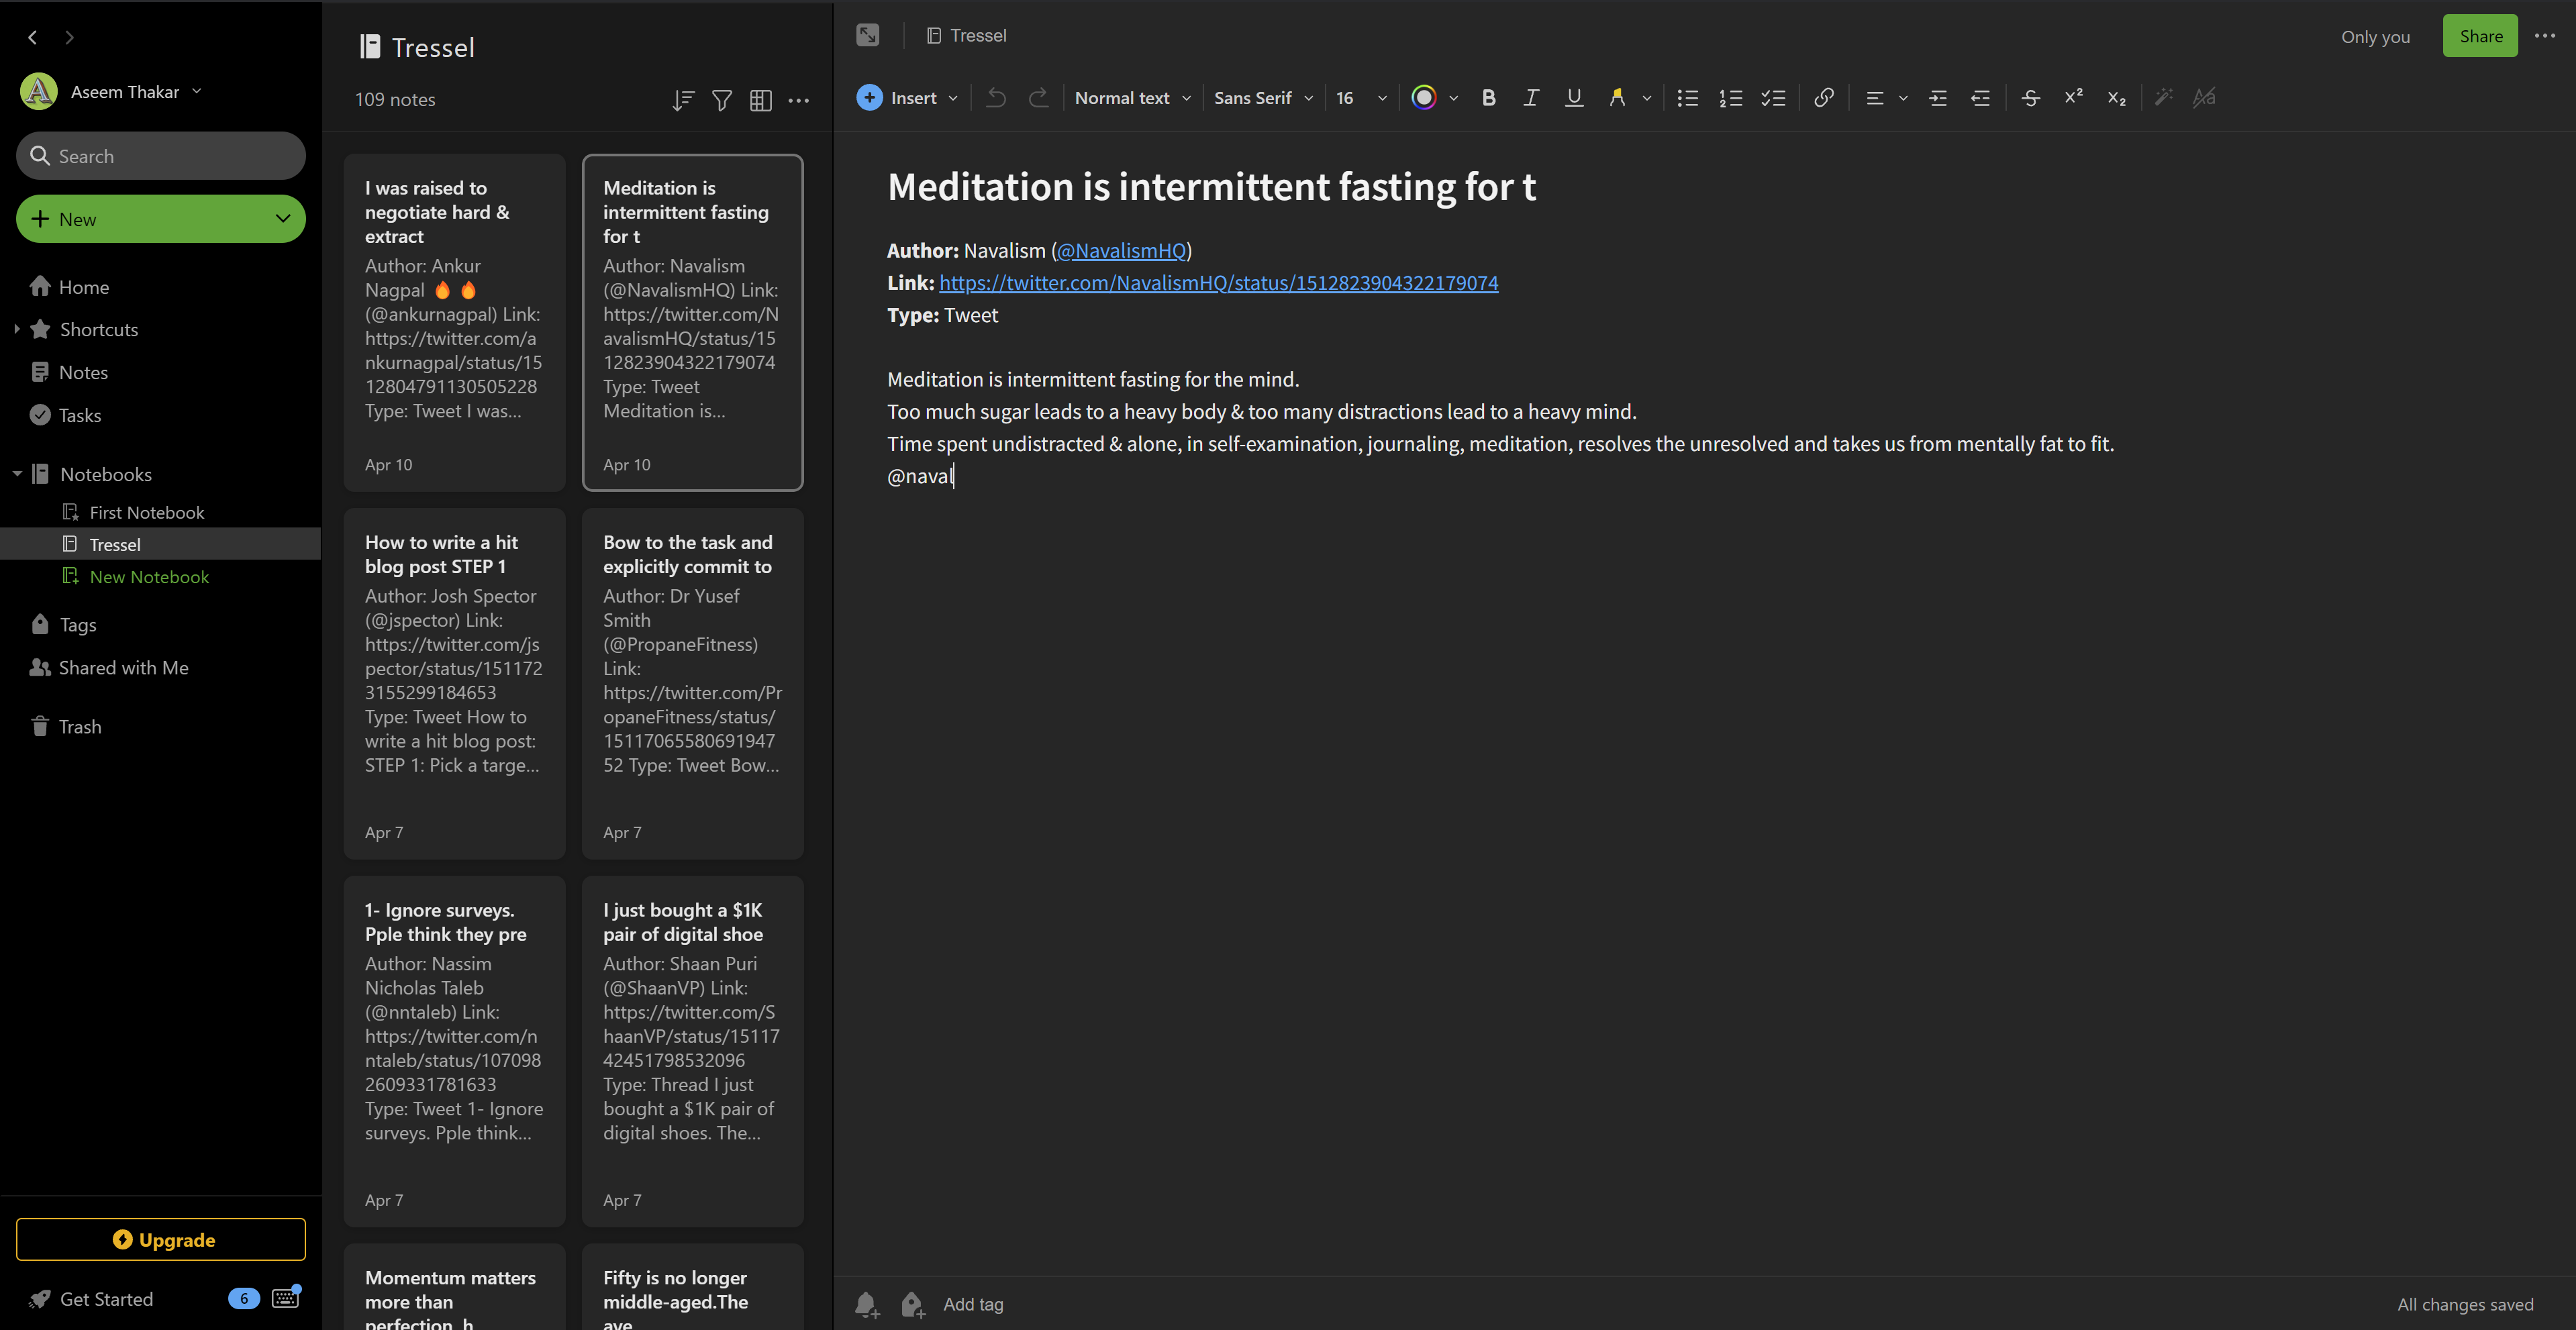Undo the last edit
Image resolution: width=2576 pixels, height=1330 pixels.
tap(995, 97)
